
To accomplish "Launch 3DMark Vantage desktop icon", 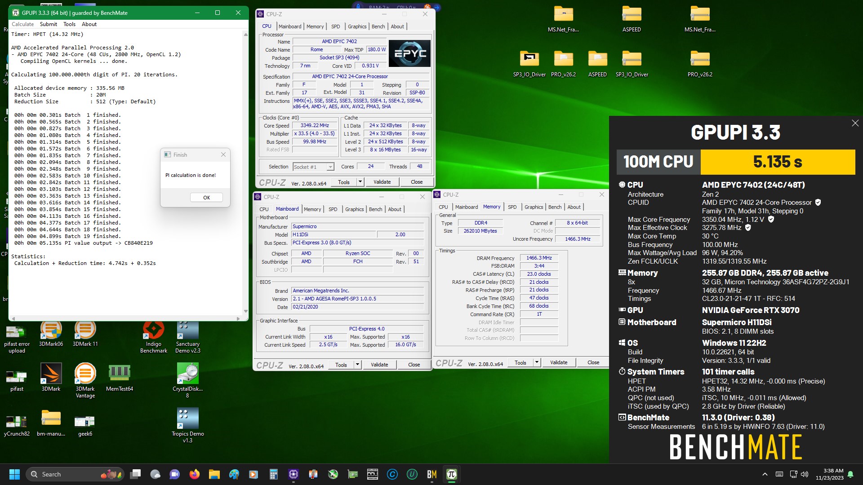I will (x=85, y=381).
